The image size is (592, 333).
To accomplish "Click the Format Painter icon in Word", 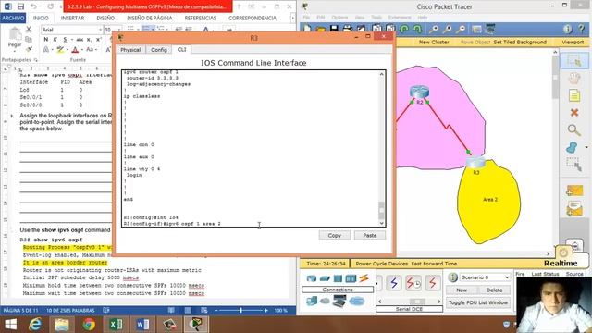I will pyautogui.click(x=29, y=49).
